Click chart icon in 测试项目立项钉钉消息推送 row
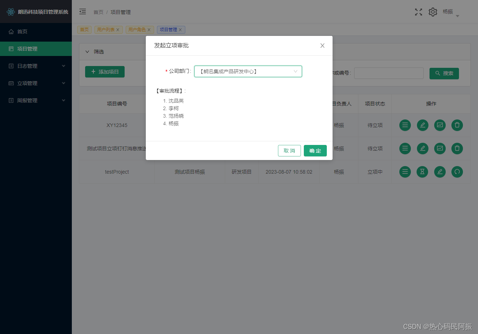Viewport: 478px width, 334px height. (440, 149)
